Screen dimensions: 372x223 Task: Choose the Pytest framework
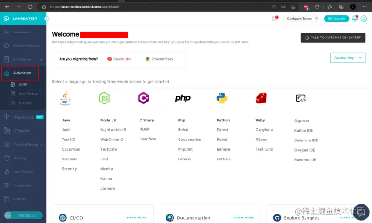(x=223, y=130)
